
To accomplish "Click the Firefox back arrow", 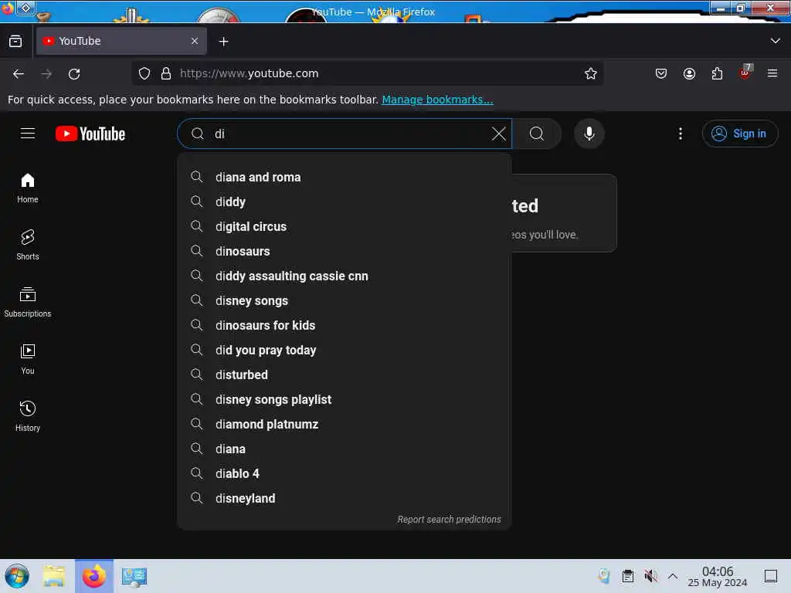I will (19, 73).
